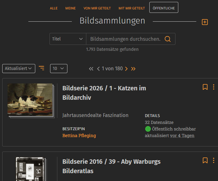218x181 pixels.
Task: Switch to the Mit mir geteilt tab
Action: coord(132,8)
